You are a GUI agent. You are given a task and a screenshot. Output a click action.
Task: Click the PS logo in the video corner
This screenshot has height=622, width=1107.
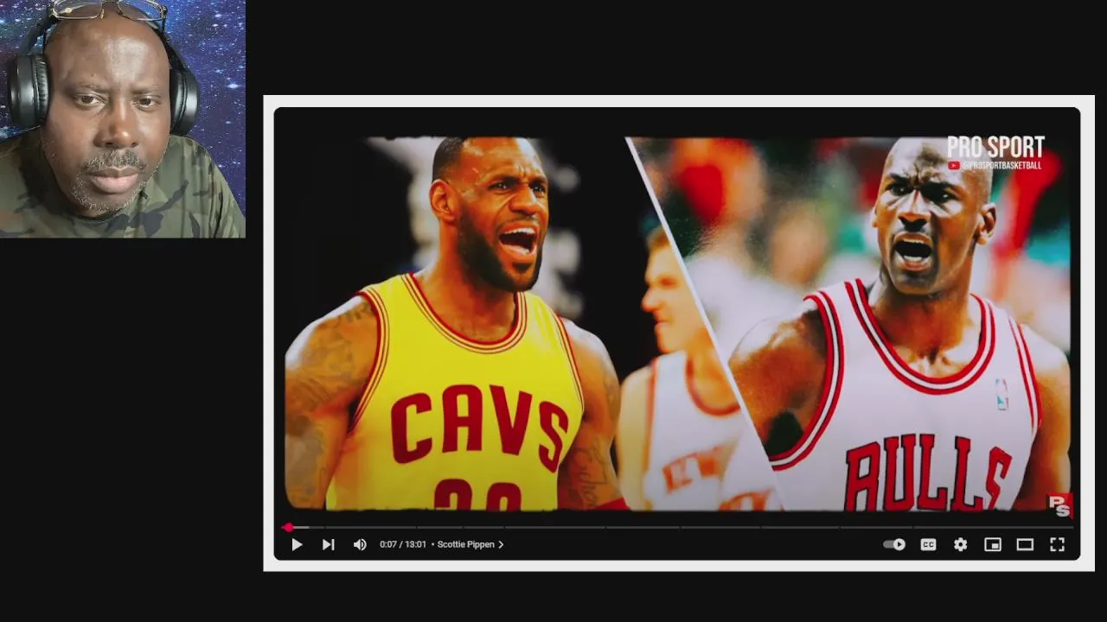1060,506
